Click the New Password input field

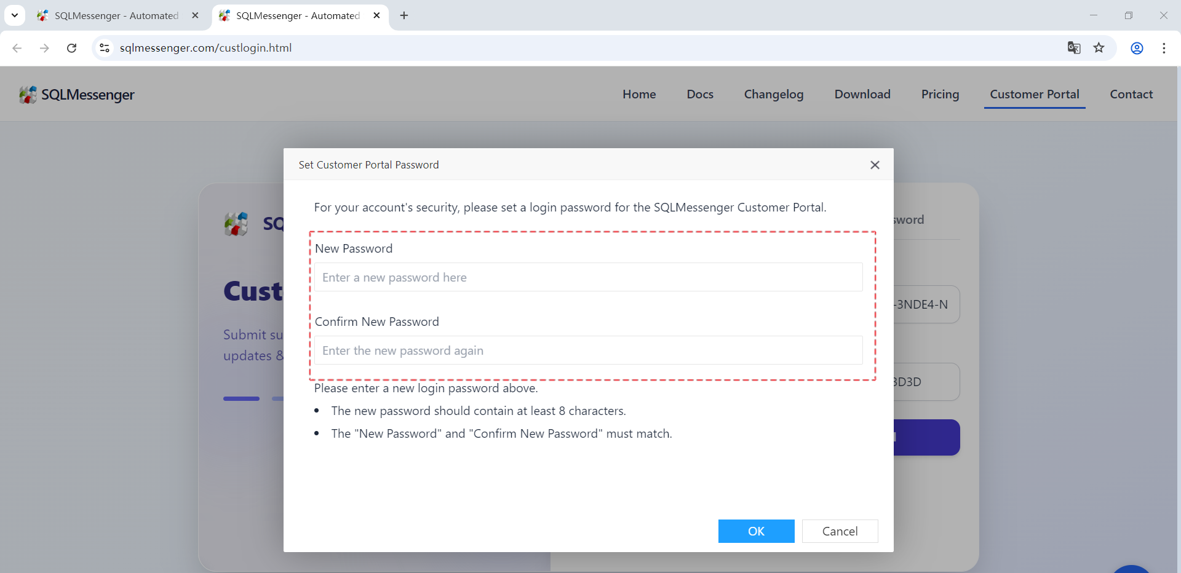pyautogui.click(x=588, y=277)
